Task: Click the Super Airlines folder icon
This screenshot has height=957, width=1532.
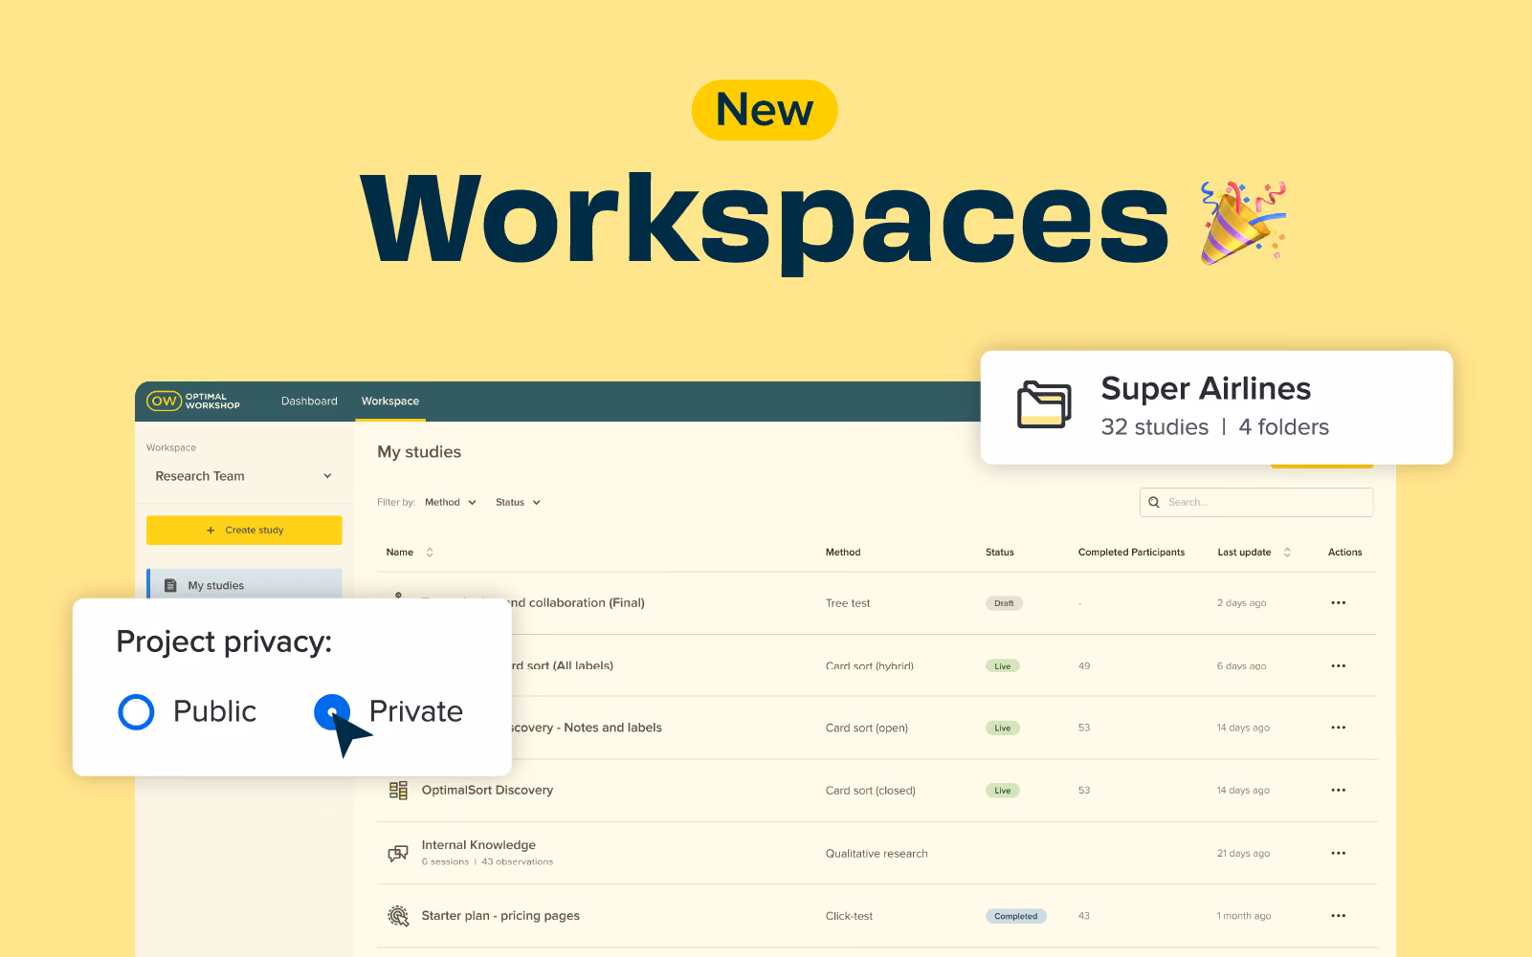Action: 1044,404
